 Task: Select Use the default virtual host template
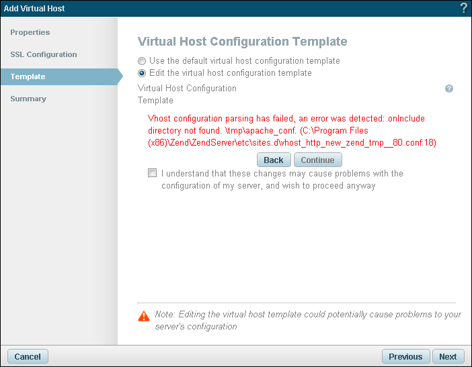click(142, 61)
